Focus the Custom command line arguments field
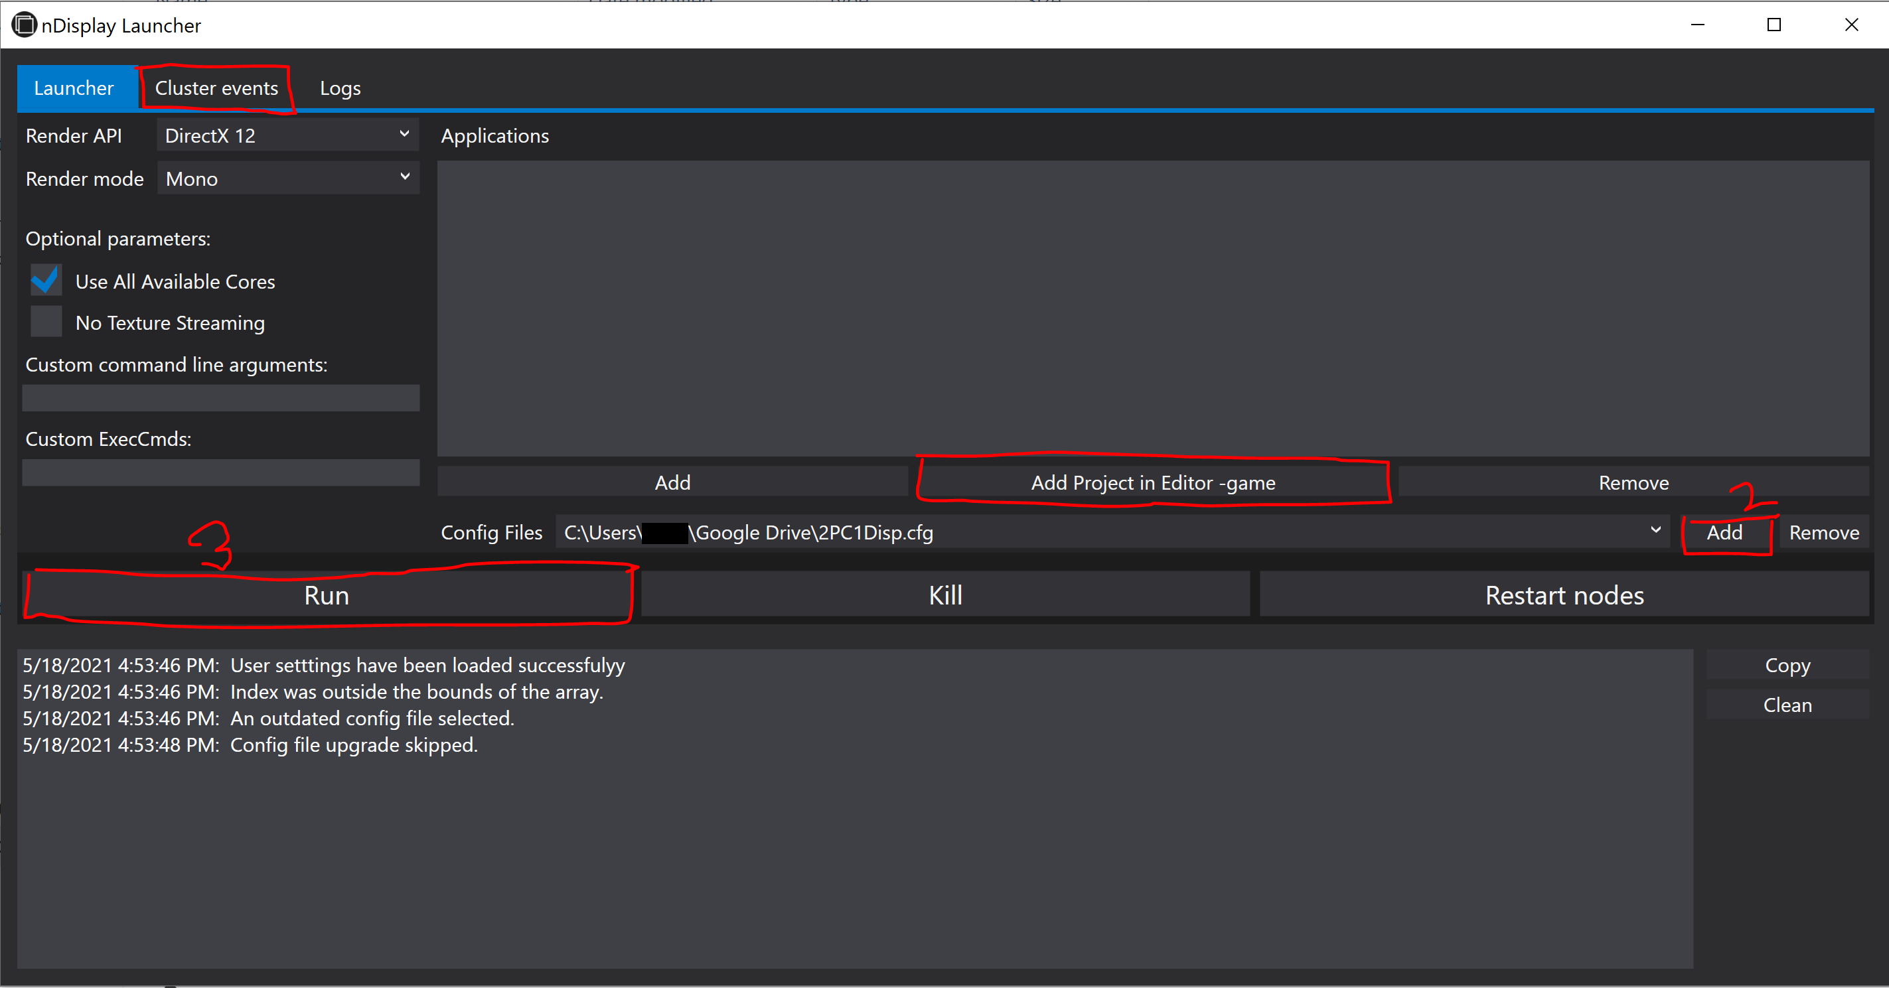The image size is (1889, 988). 220,398
